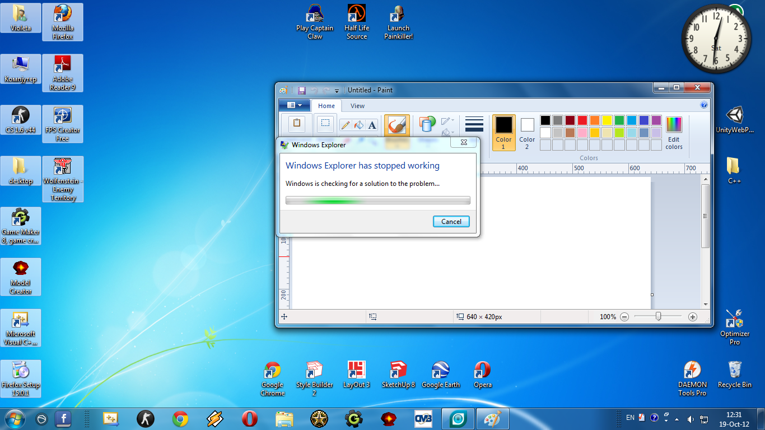This screenshot has width=765, height=430.
Task: Open the line Size thickness menu
Action: [474, 124]
